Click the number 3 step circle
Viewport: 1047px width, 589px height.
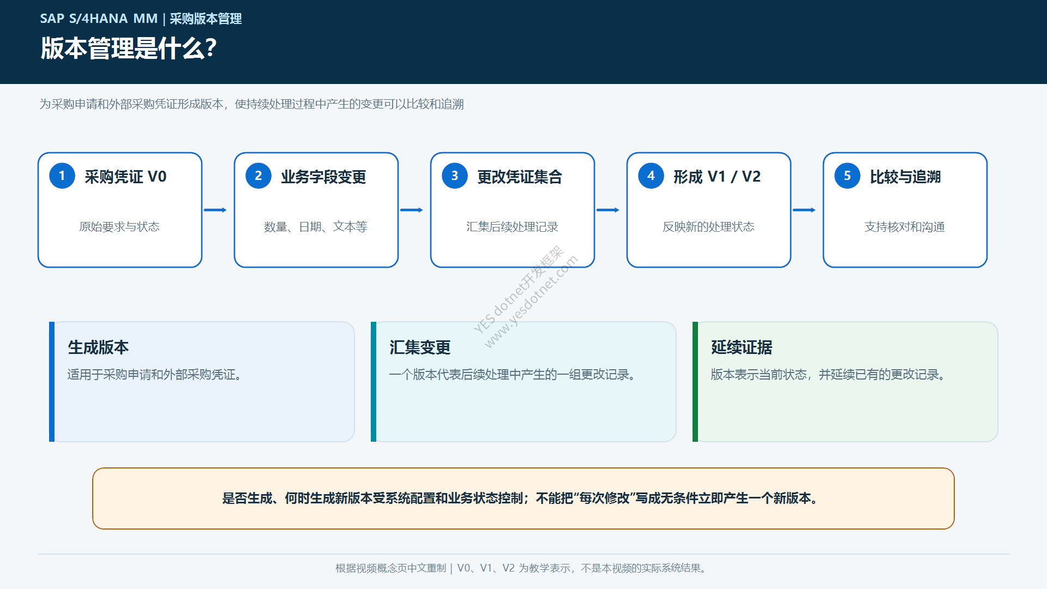[x=455, y=176]
